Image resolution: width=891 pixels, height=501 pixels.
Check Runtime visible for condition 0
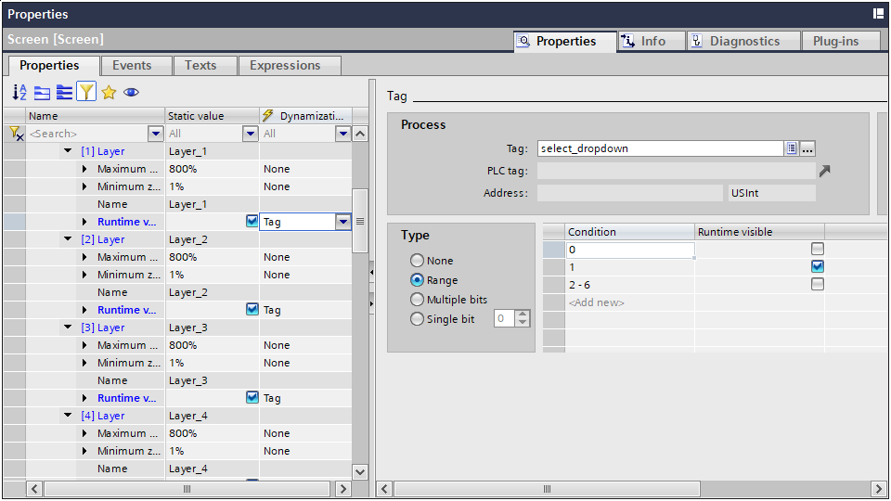click(x=817, y=249)
